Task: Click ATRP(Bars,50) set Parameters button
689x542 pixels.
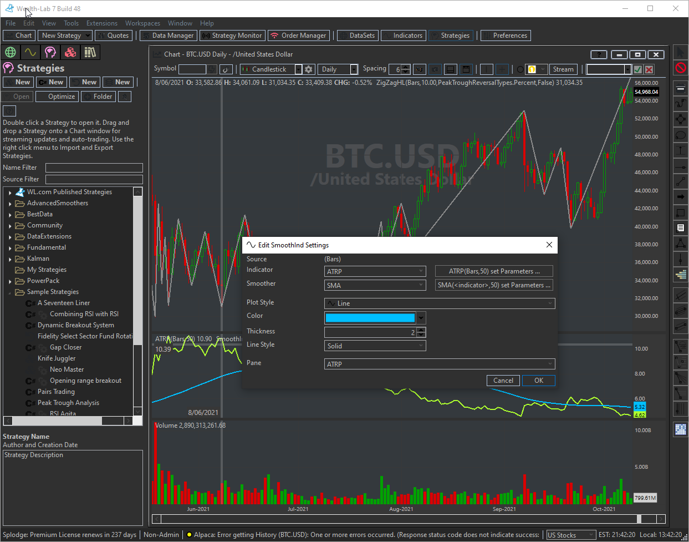Action: pyautogui.click(x=494, y=271)
